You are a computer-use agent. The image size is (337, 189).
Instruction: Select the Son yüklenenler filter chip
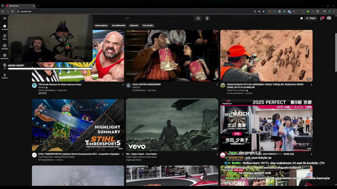point(118,25)
